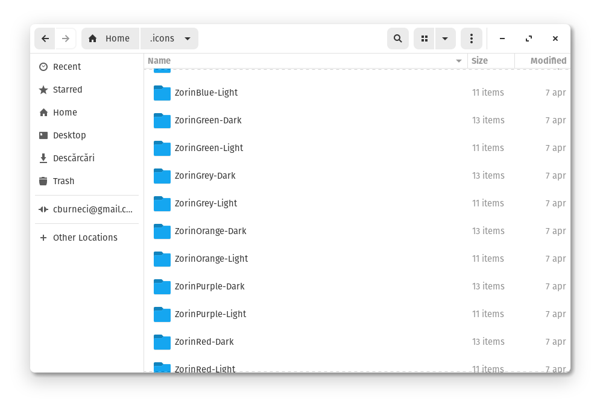Image resolution: width=603 pixels, height=411 pixels.
Task: Open the file search magnifier
Action: coord(397,39)
